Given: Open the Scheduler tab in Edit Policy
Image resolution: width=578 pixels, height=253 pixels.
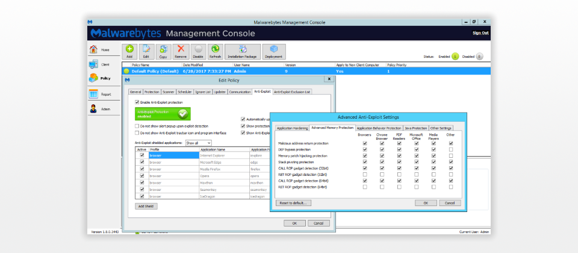Looking at the screenshot, I should point(184,92).
